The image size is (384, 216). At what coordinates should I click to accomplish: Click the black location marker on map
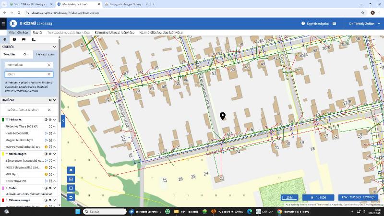(223, 116)
